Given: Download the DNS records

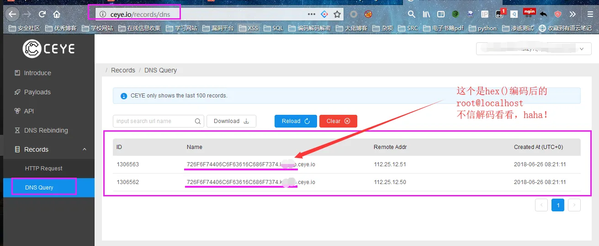Looking at the screenshot, I should tap(232, 121).
